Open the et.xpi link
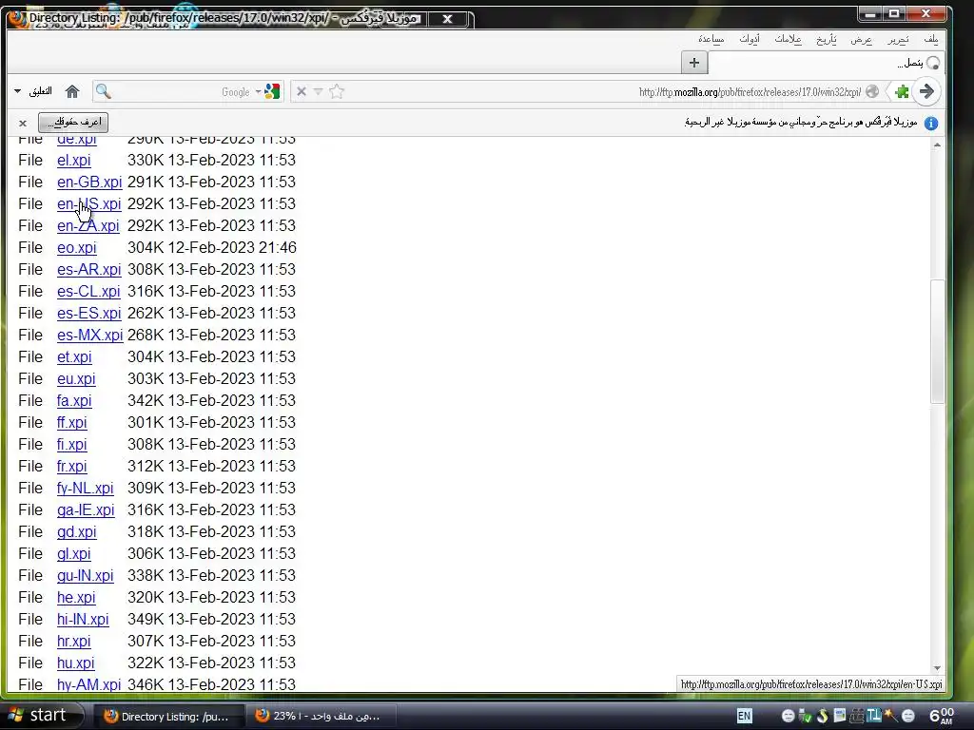 point(74,357)
